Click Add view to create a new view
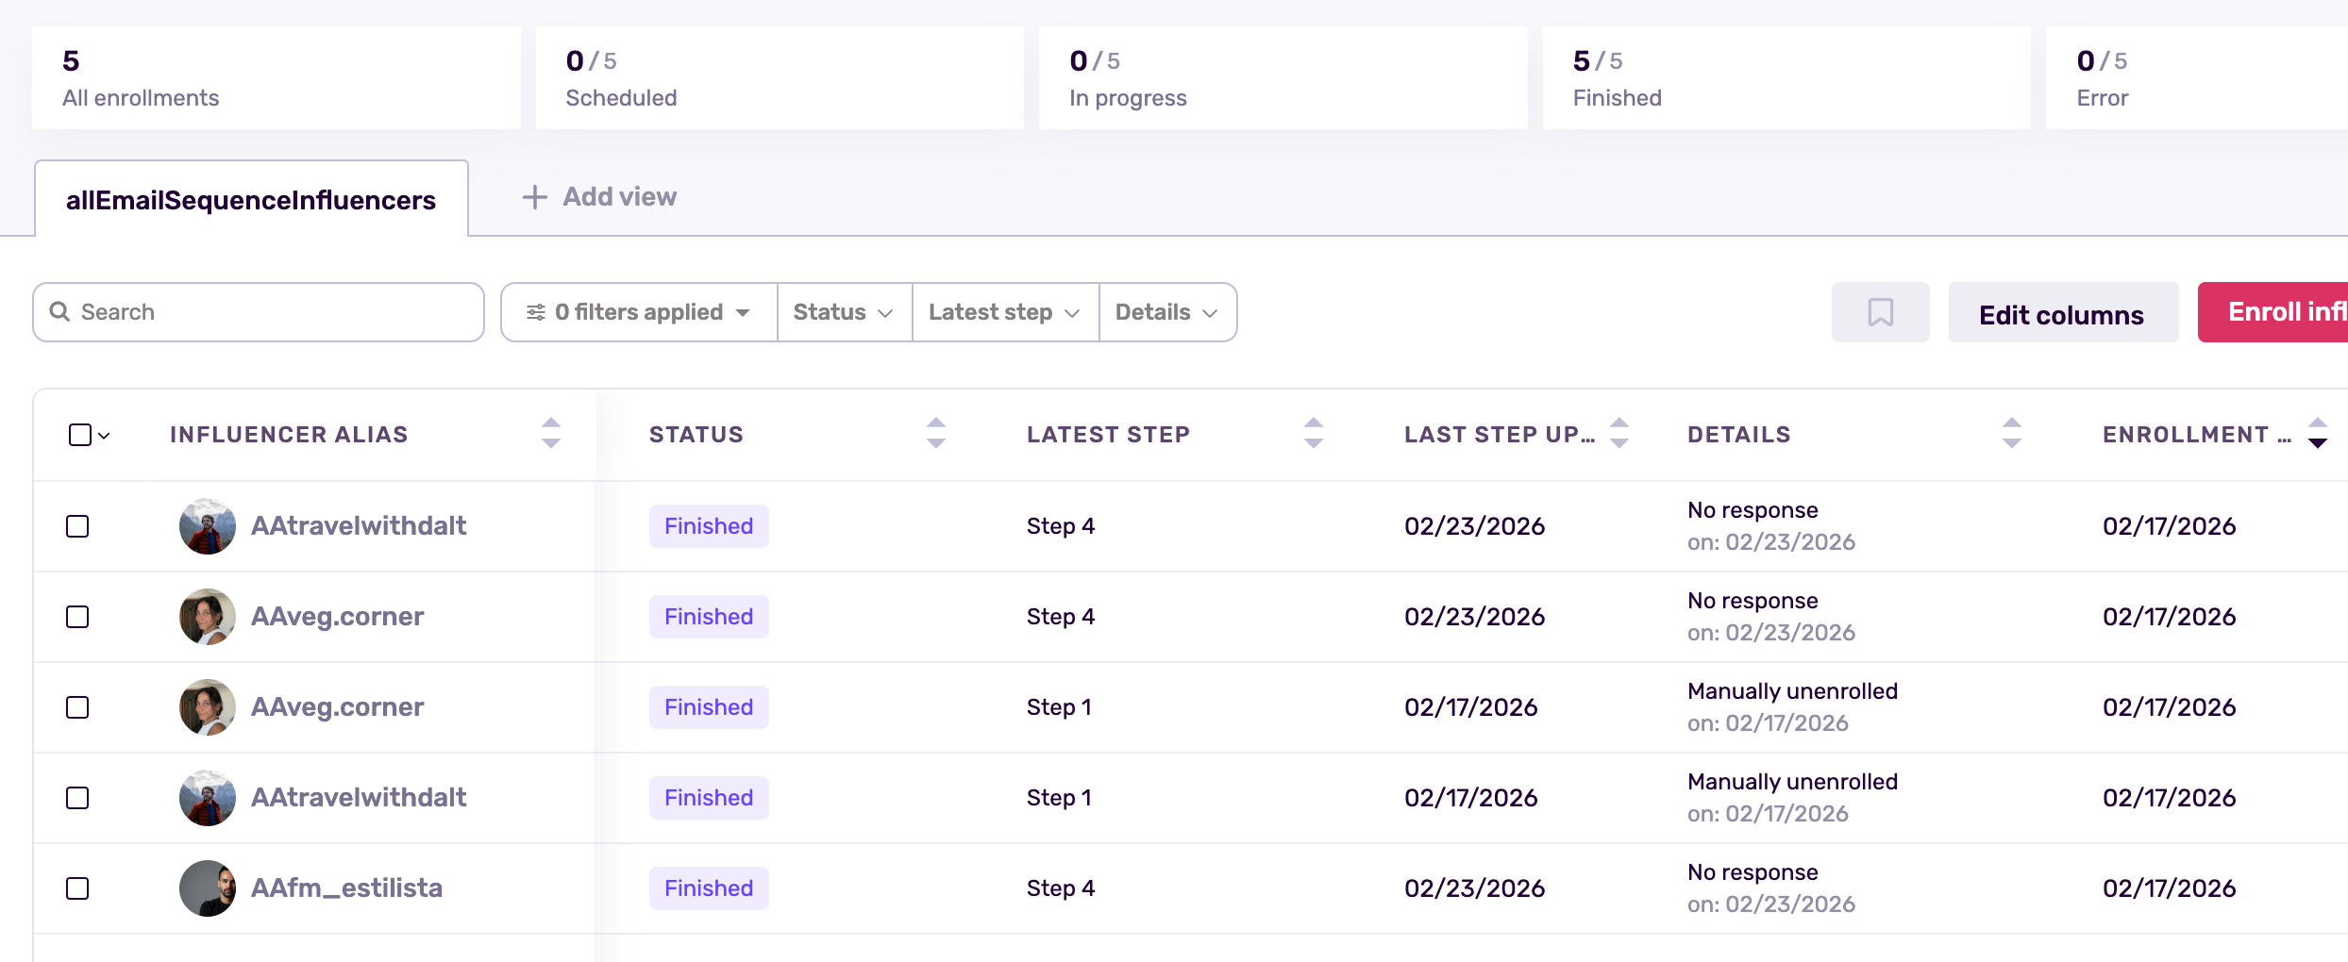 598,196
